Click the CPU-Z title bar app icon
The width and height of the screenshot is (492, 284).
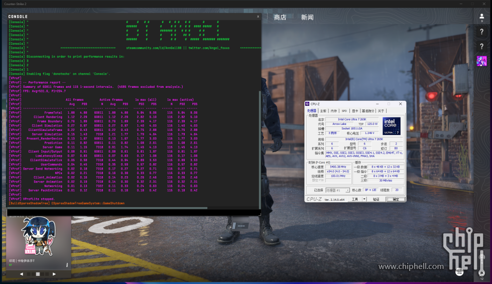[x=307, y=104]
